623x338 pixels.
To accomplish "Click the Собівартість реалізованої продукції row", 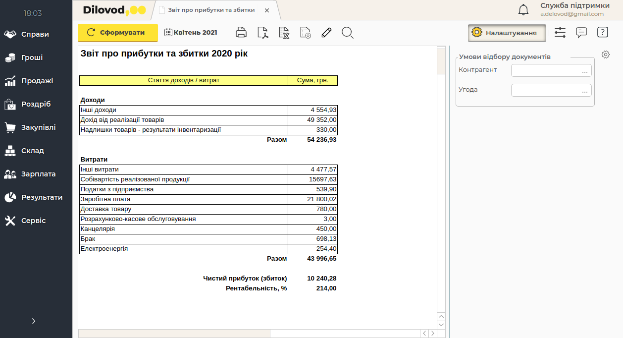I will click(208, 179).
